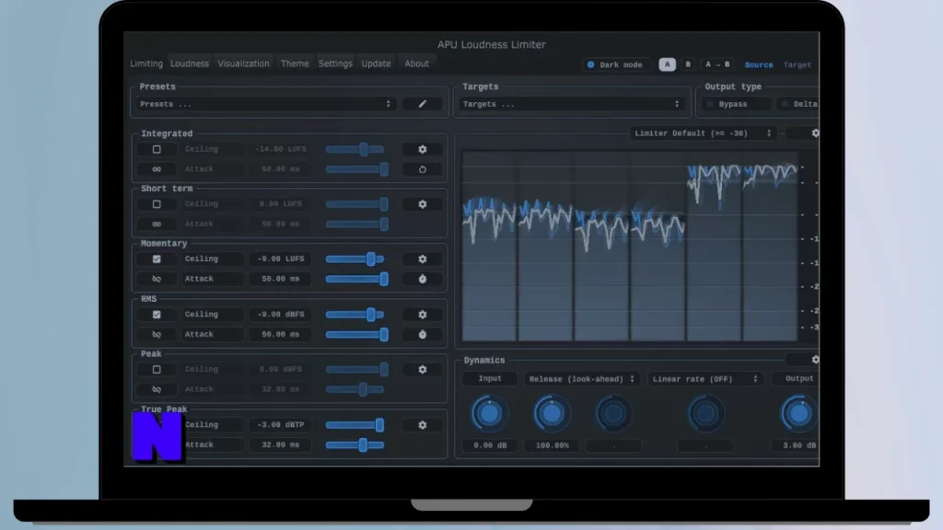Click Output 3.00 dB value field
This screenshot has height=530, width=943.
coord(797,445)
